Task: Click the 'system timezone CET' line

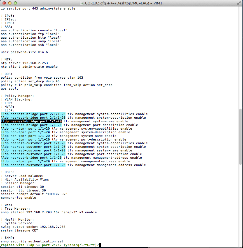Action: click(x=19, y=230)
